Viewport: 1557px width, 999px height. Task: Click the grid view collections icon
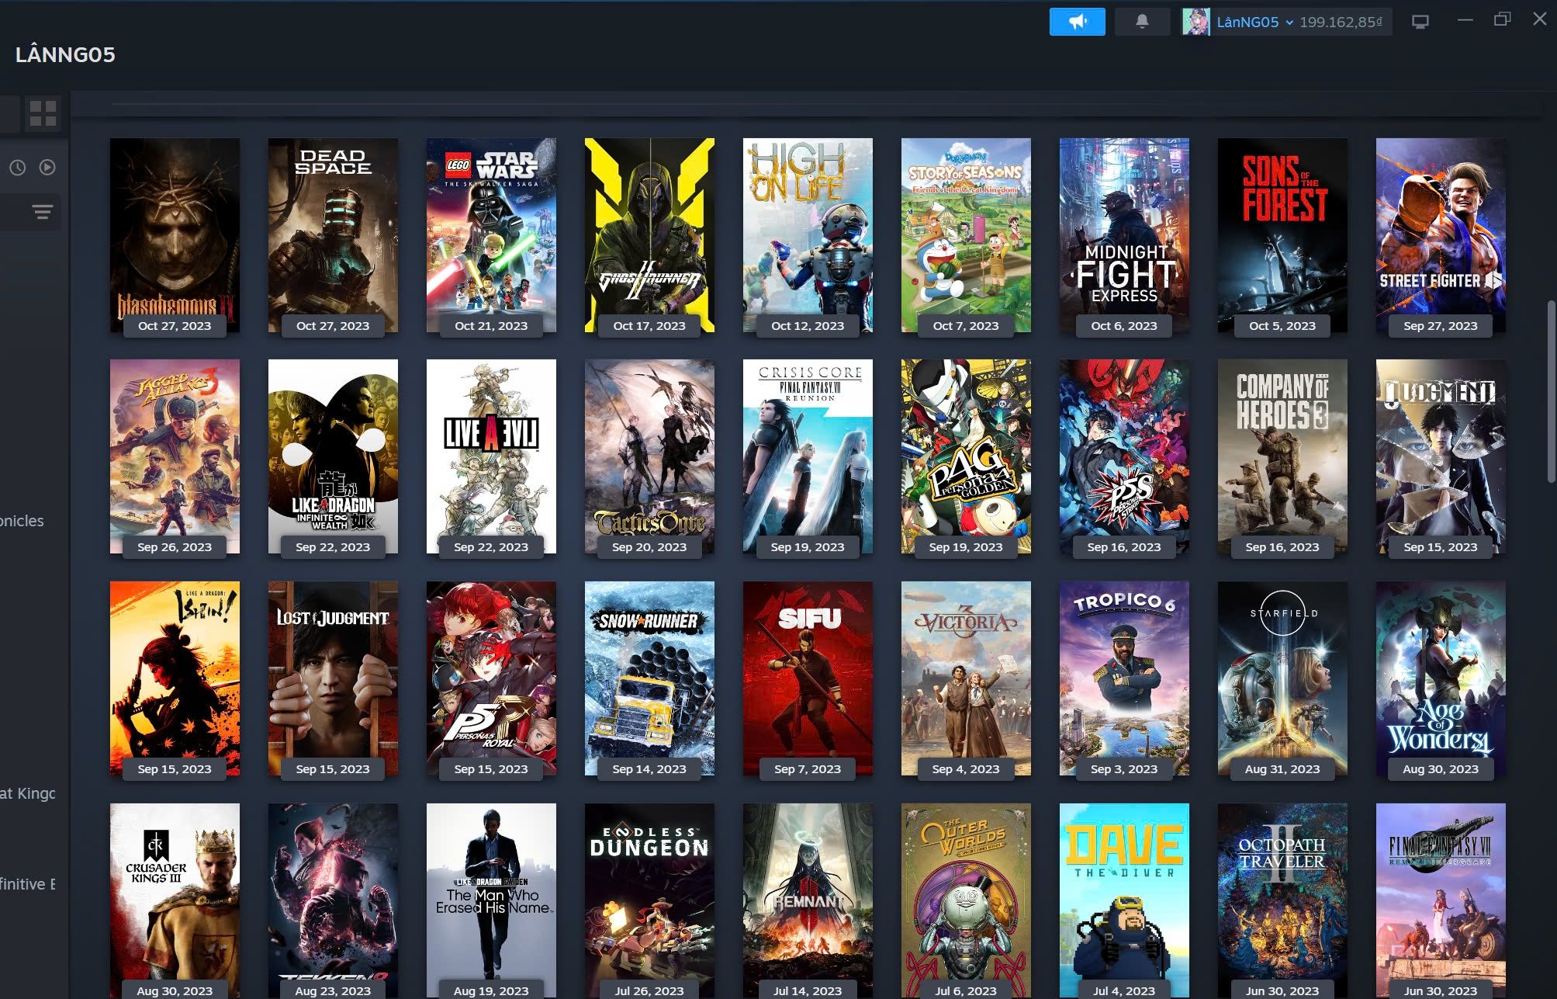coord(43,113)
